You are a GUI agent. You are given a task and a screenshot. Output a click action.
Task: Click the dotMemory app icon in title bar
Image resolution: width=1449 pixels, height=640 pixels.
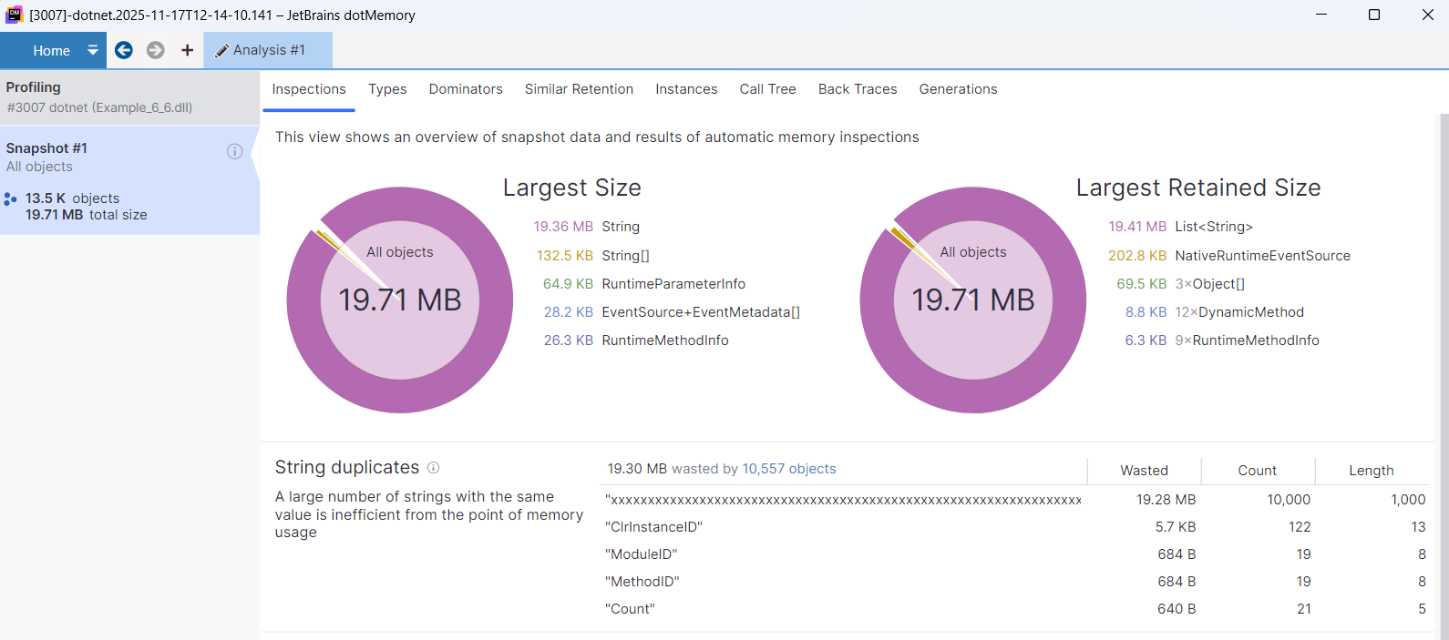coord(14,15)
